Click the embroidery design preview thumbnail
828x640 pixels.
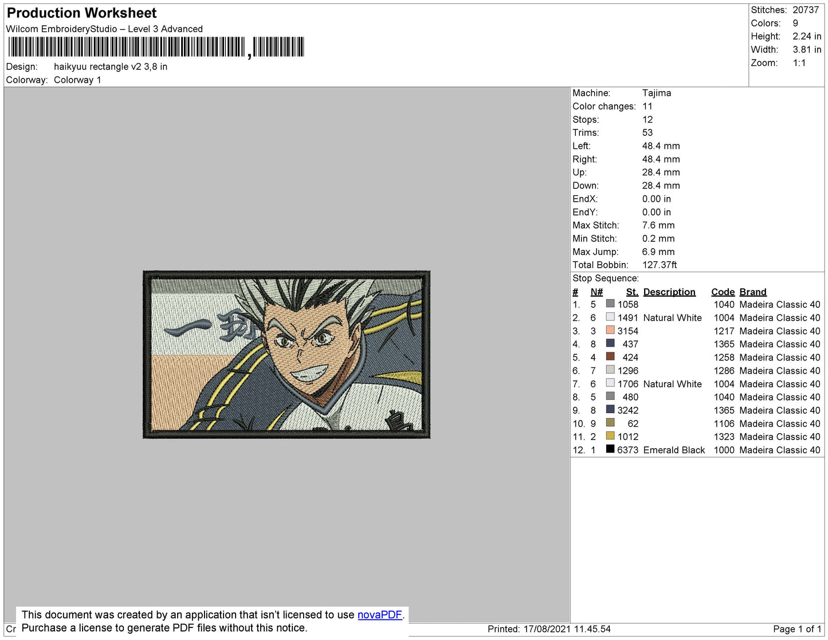(x=287, y=355)
